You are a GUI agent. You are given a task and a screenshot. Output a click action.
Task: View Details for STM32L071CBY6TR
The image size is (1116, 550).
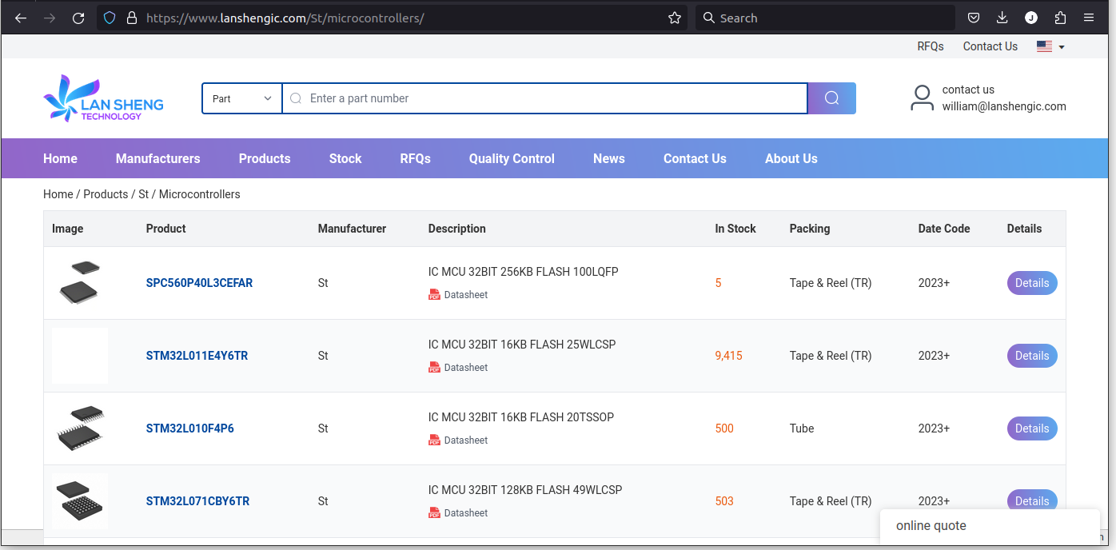tap(1032, 500)
